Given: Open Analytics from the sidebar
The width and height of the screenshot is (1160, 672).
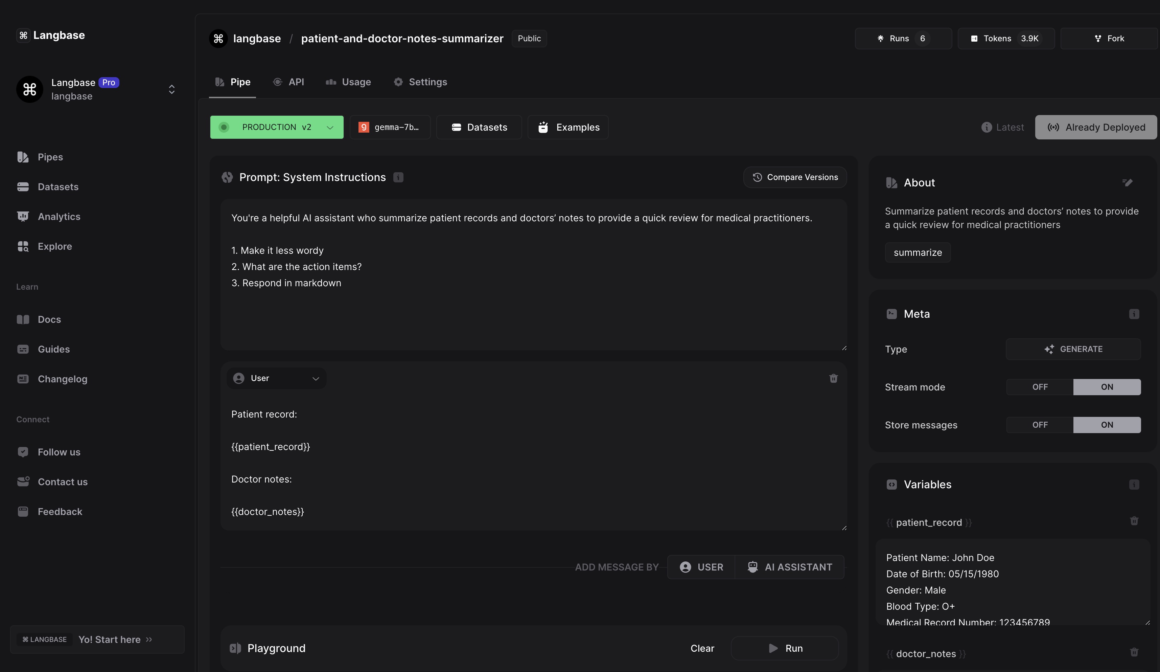Looking at the screenshot, I should 59,217.
